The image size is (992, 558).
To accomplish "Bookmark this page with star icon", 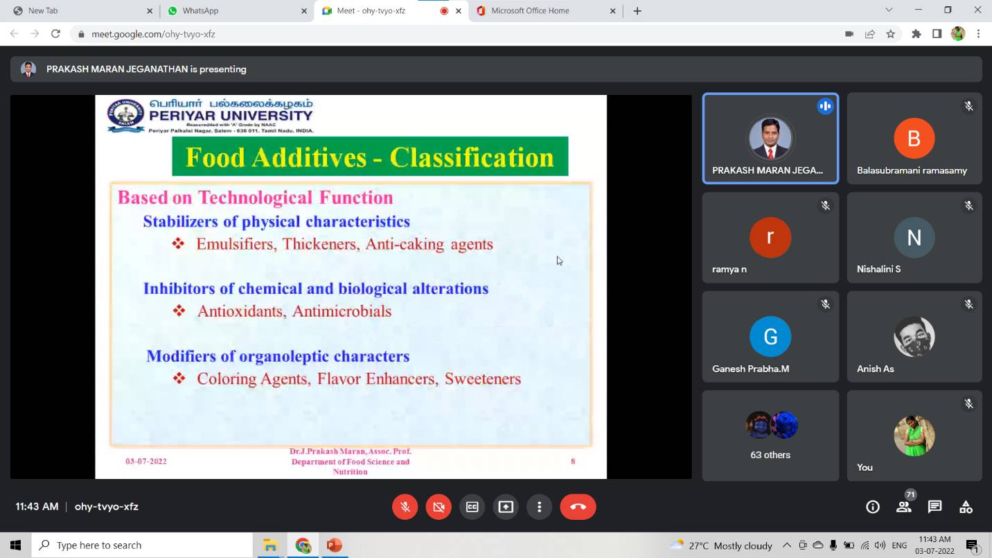I will (891, 34).
